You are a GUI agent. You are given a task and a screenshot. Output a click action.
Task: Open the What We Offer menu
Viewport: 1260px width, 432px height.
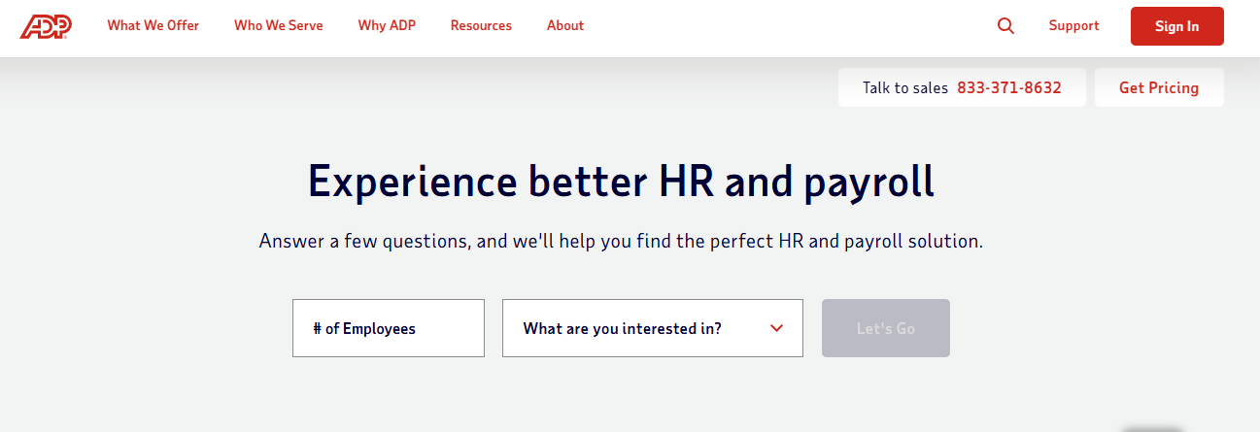[153, 26]
